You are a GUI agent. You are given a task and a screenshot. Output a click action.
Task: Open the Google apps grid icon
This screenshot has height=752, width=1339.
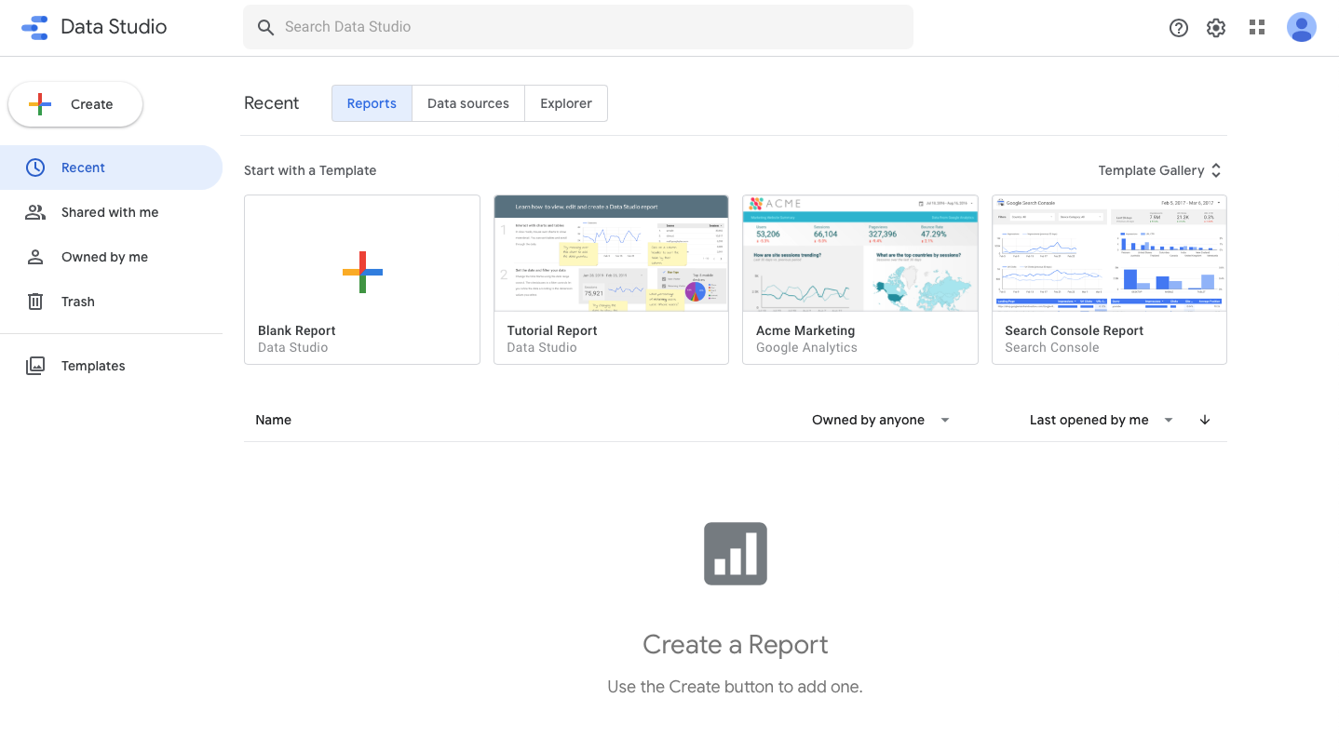[1257, 27]
